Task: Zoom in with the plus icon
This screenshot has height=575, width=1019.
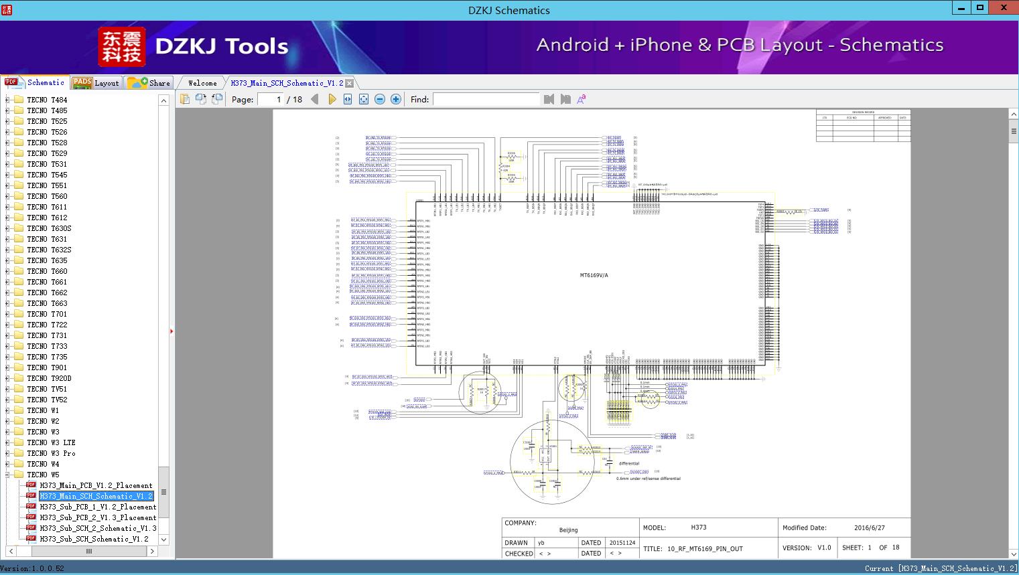Action: [x=396, y=99]
